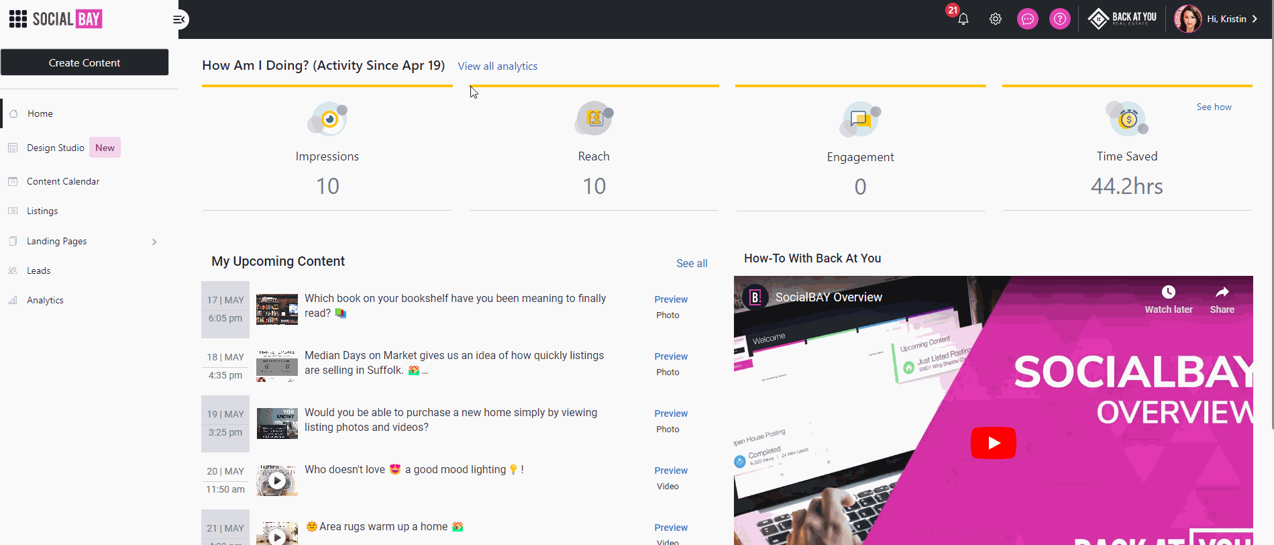Click the Reach contact card icon

tap(594, 119)
